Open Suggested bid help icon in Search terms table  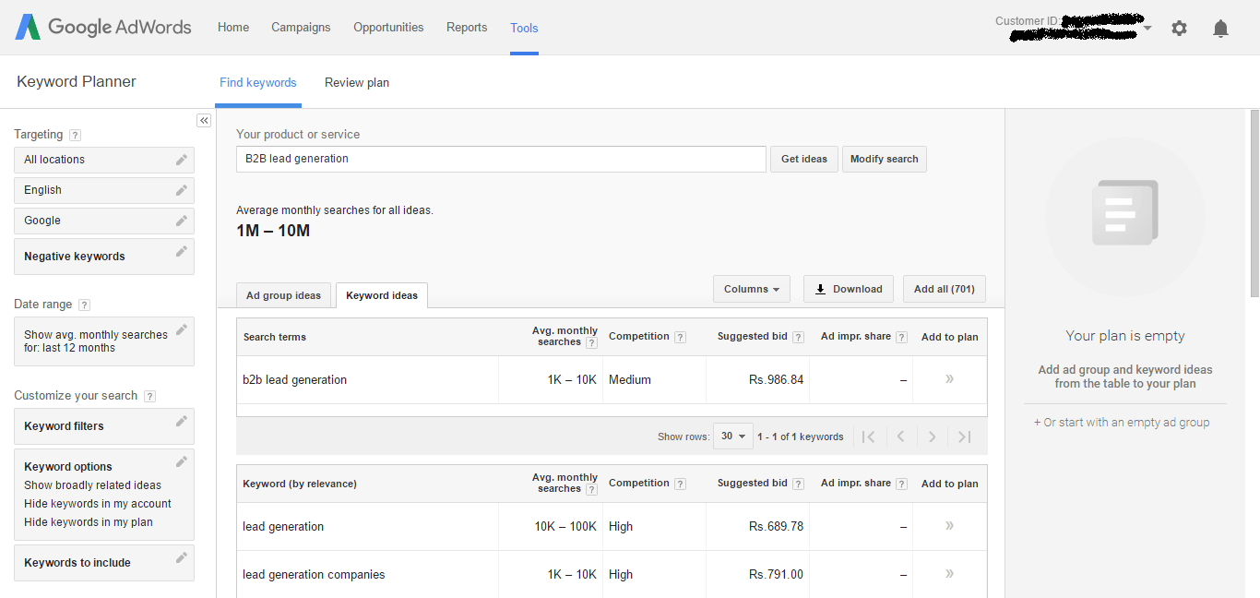pos(798,337)
